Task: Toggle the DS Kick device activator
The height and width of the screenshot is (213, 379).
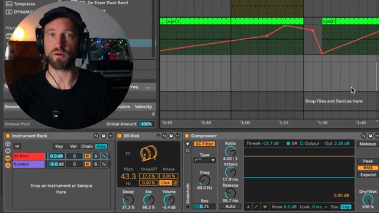Action: [120, 136]
